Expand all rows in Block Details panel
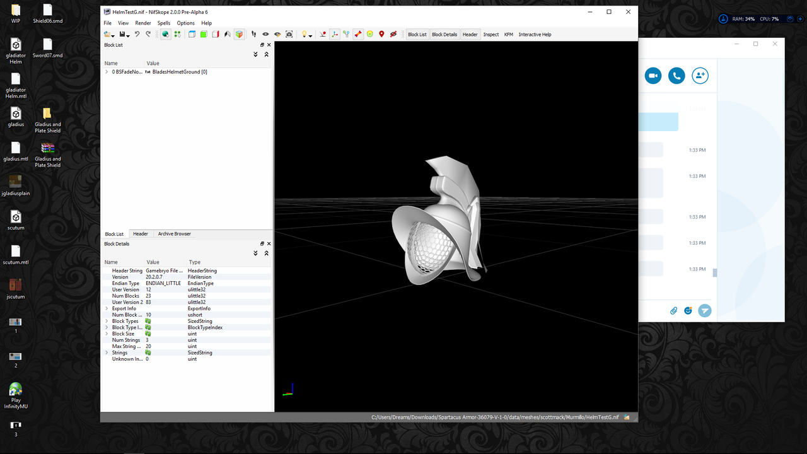This screenshot has height=454, width=807. point(255,253)
